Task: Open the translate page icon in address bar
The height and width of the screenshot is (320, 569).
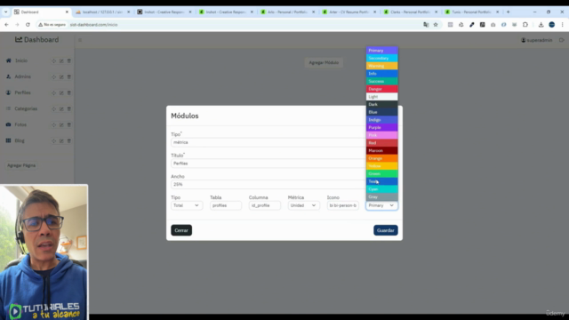Action: [x=426, y=25]
